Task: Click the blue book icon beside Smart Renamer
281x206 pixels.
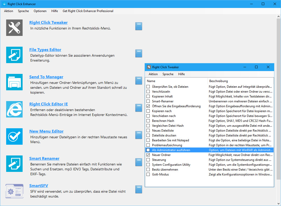Action: tap(139, 162)
